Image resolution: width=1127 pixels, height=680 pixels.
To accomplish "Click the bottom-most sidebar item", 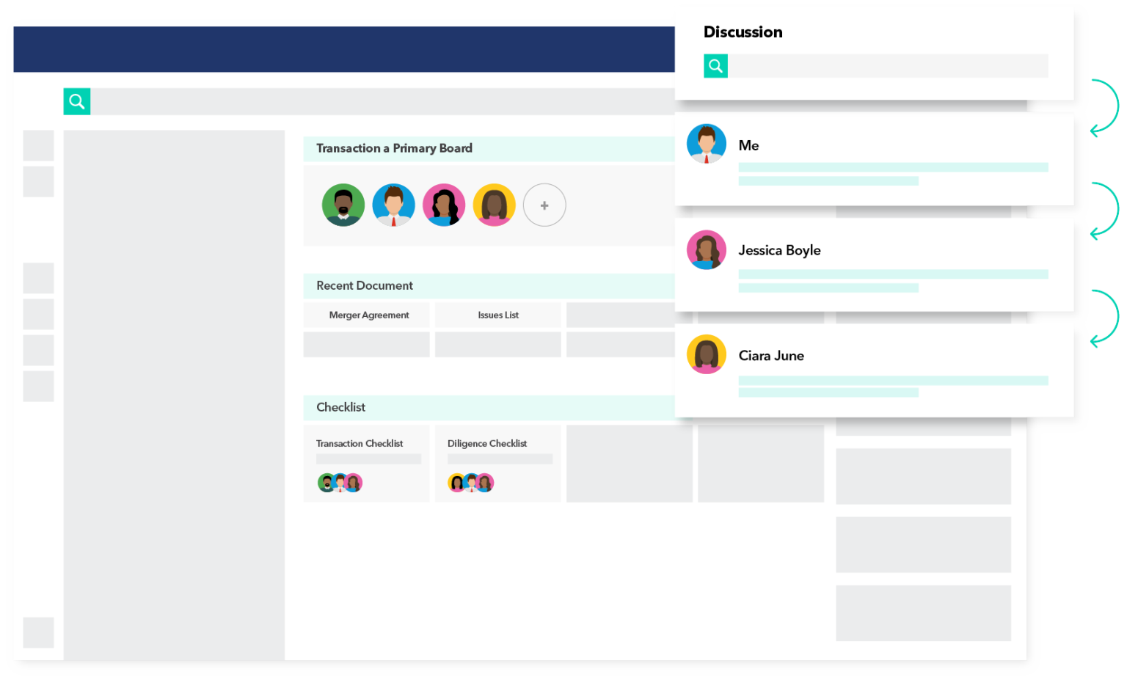I will click(38, 632).
